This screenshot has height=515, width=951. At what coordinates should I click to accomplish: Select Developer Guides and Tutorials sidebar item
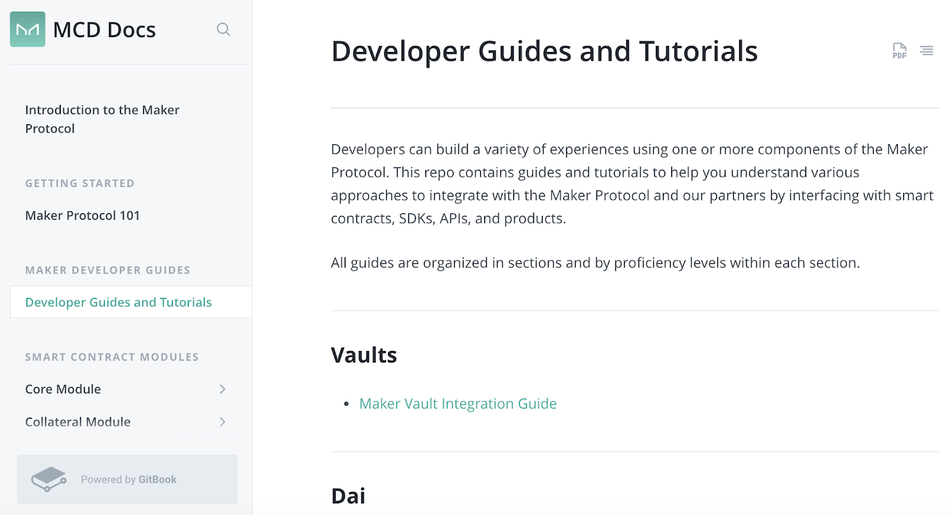point(118,302)
